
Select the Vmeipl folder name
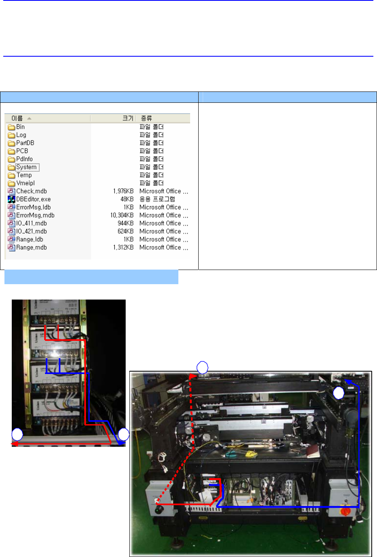(26, 183)
